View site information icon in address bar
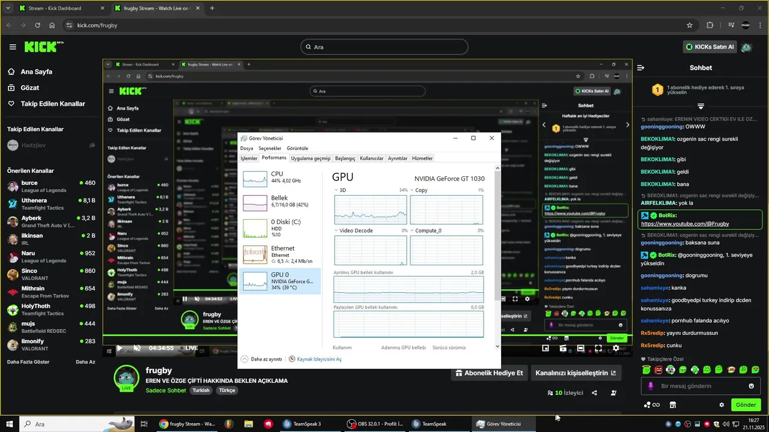Screen dimensions: 769x432 point(69,25)
